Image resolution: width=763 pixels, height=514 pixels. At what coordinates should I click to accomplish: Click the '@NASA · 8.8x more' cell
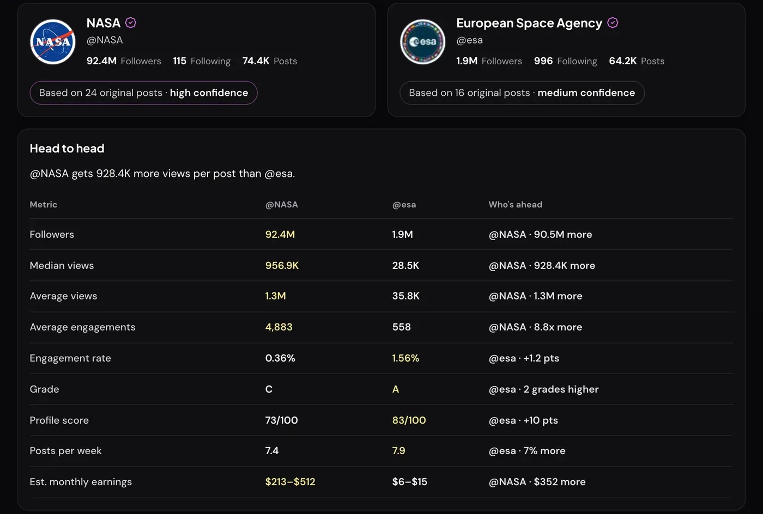[x=535, y=327]
